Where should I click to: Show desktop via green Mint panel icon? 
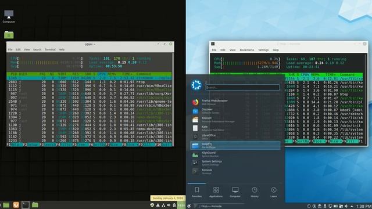[6, 205]
